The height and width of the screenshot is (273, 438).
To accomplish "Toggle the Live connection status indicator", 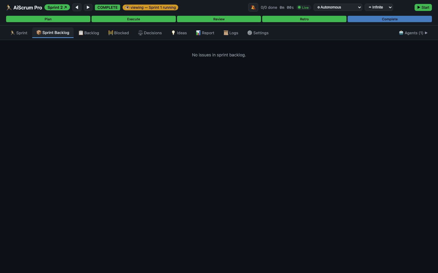I will tap(303, 8).
